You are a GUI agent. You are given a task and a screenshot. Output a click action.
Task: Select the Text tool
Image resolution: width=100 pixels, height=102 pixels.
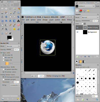pos(18,21)
